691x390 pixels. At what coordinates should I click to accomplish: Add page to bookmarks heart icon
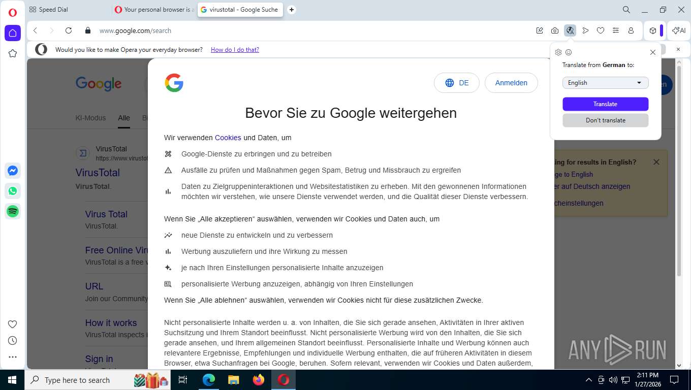coord(601,30)
